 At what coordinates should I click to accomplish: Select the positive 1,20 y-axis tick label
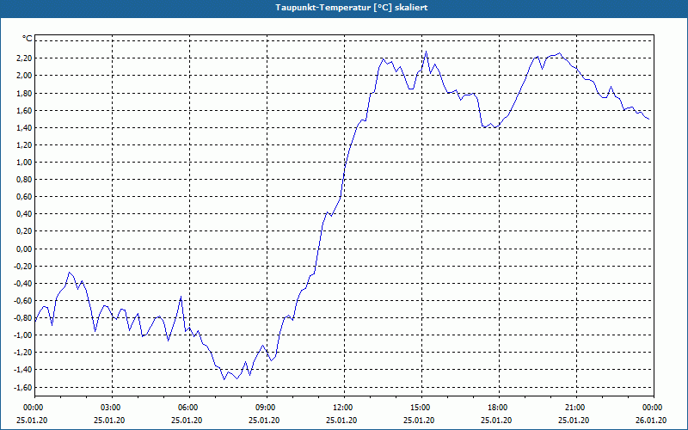click(25, 144)
